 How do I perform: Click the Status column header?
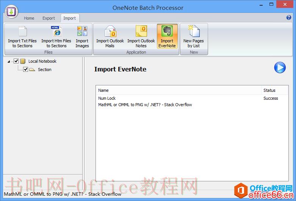coord(275,90)
